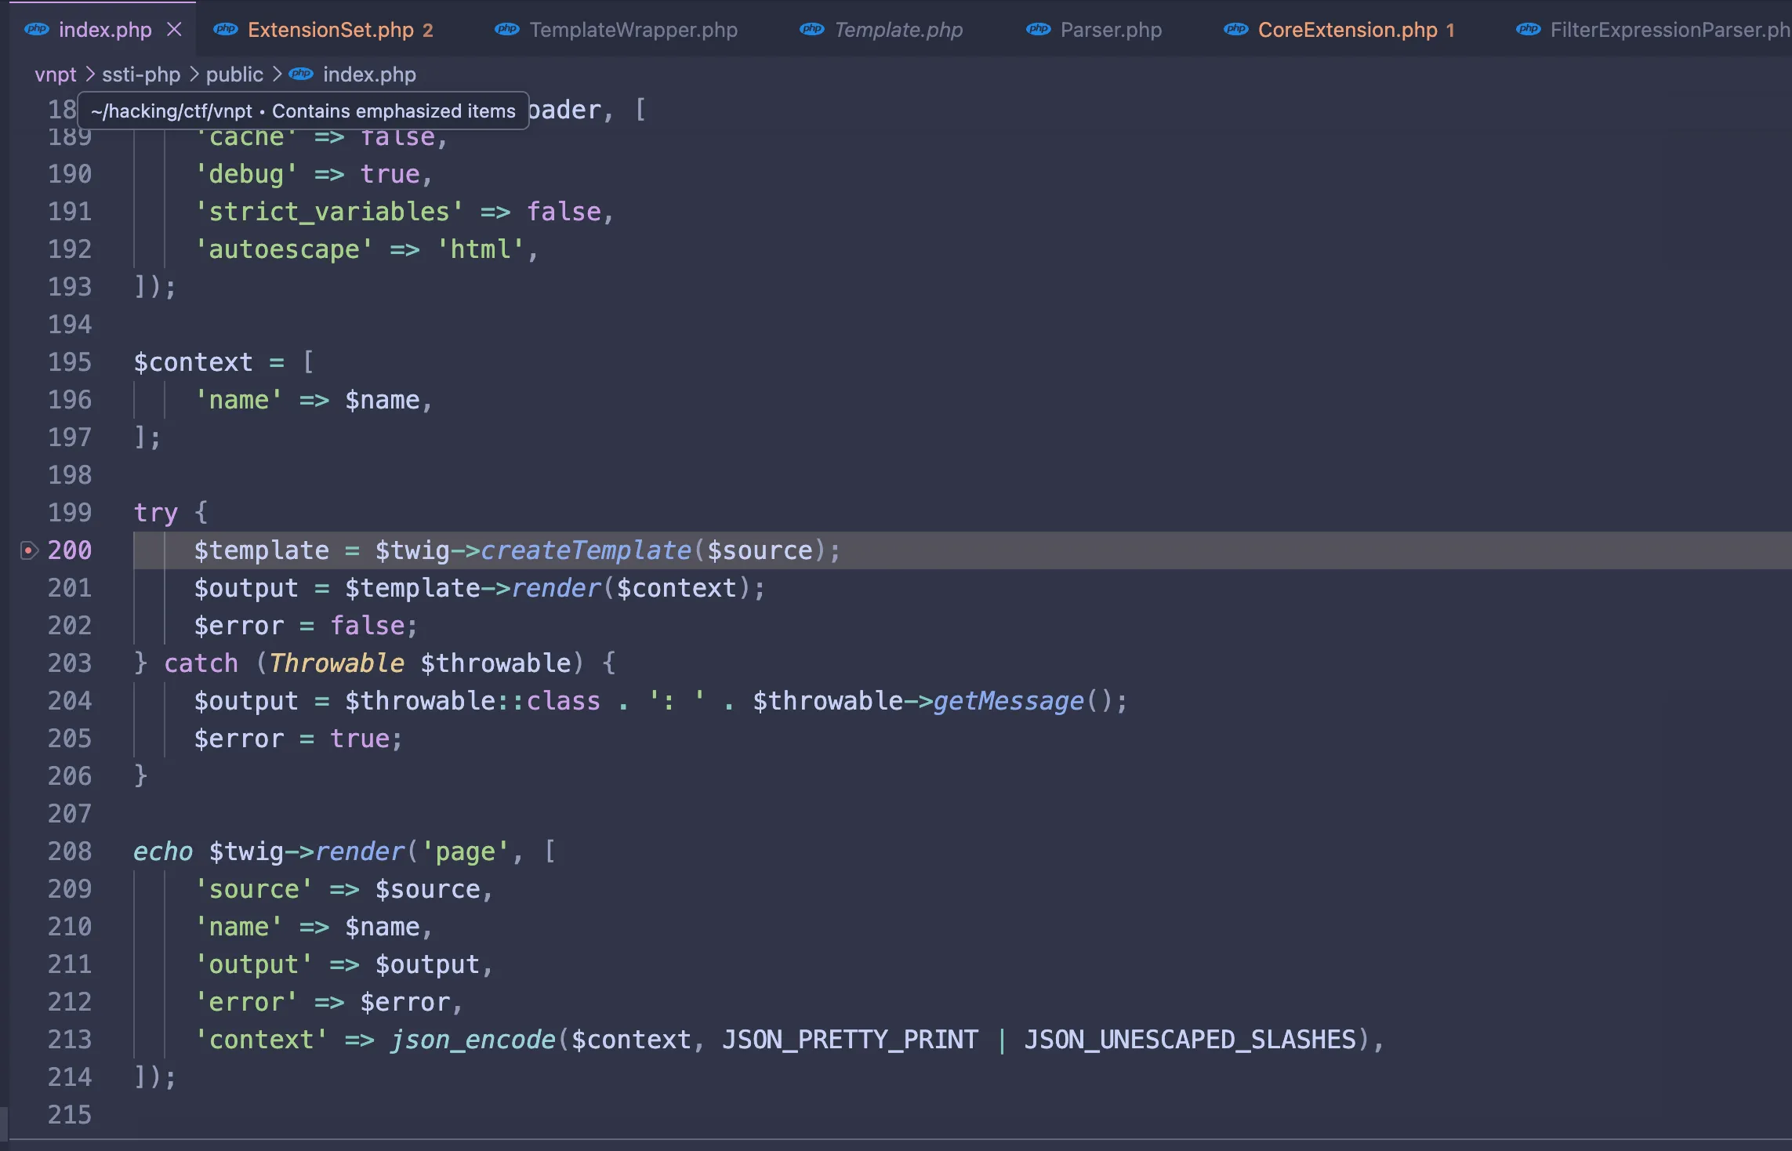Viewport: 1792px width, 1151px height.
Task: Click json_encode function call
Action: coord(473,1040)
